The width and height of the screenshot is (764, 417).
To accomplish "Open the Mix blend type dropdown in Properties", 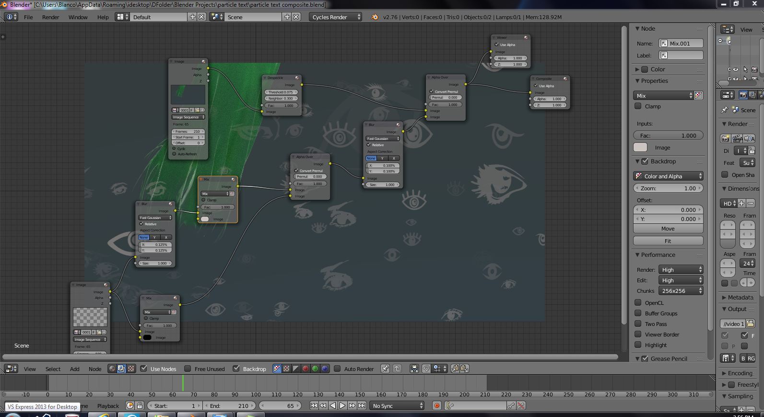I will click(x=663, y=95).
